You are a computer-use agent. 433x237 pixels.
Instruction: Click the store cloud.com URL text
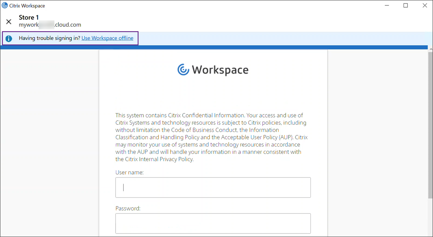tap(50, 25)
